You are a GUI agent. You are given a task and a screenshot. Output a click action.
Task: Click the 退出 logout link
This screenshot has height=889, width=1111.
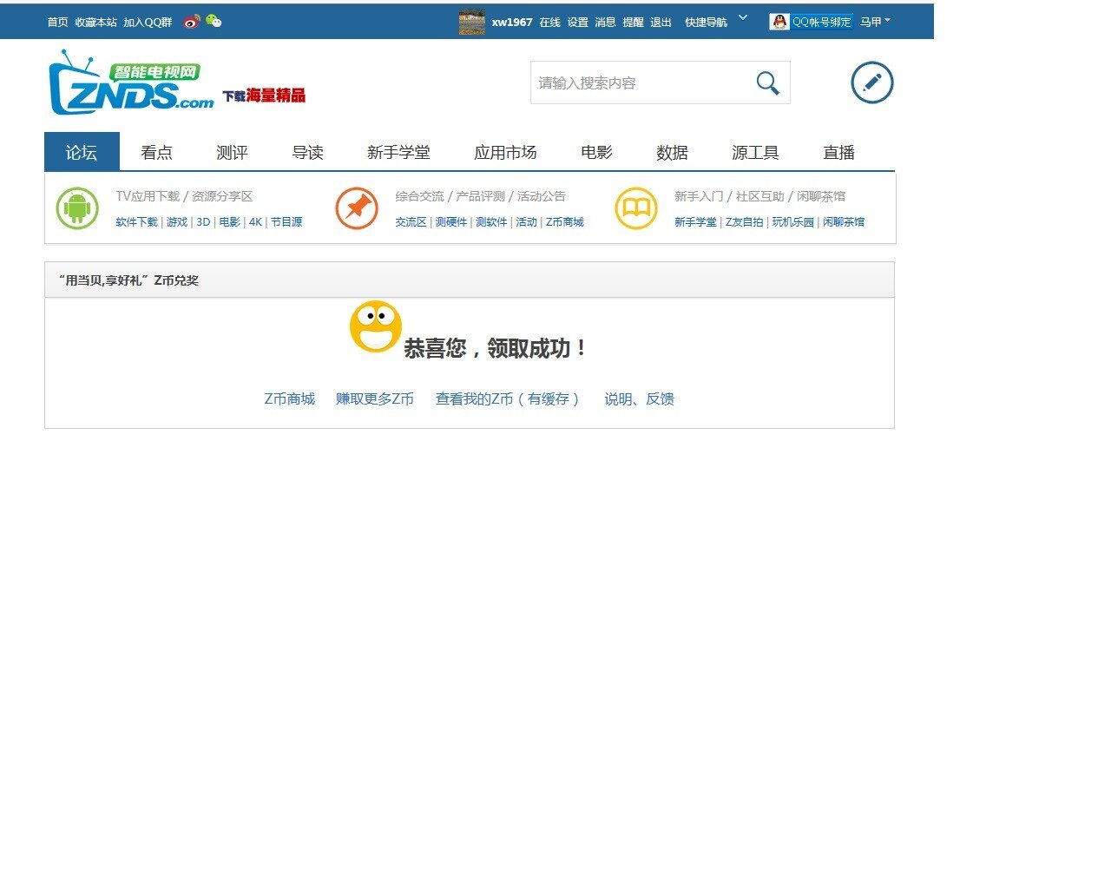click(x=661, y=23)
